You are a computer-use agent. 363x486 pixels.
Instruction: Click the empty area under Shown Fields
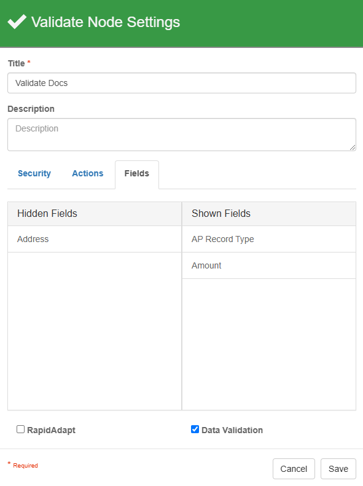(x=269, y=344)
